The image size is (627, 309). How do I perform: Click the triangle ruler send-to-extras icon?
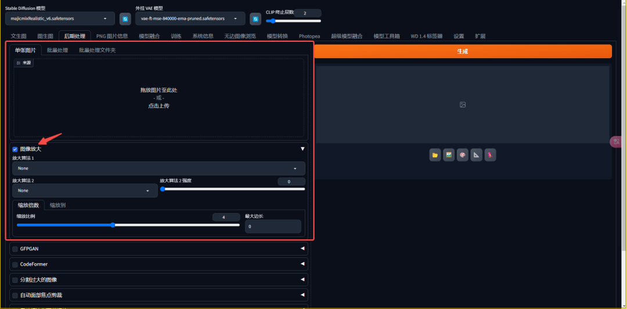point(476,155)
